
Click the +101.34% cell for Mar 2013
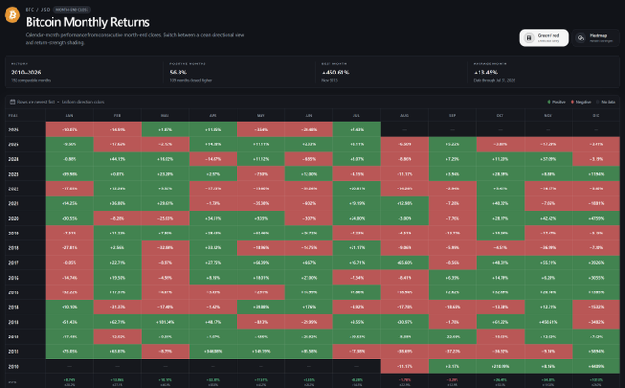[165, 322]
